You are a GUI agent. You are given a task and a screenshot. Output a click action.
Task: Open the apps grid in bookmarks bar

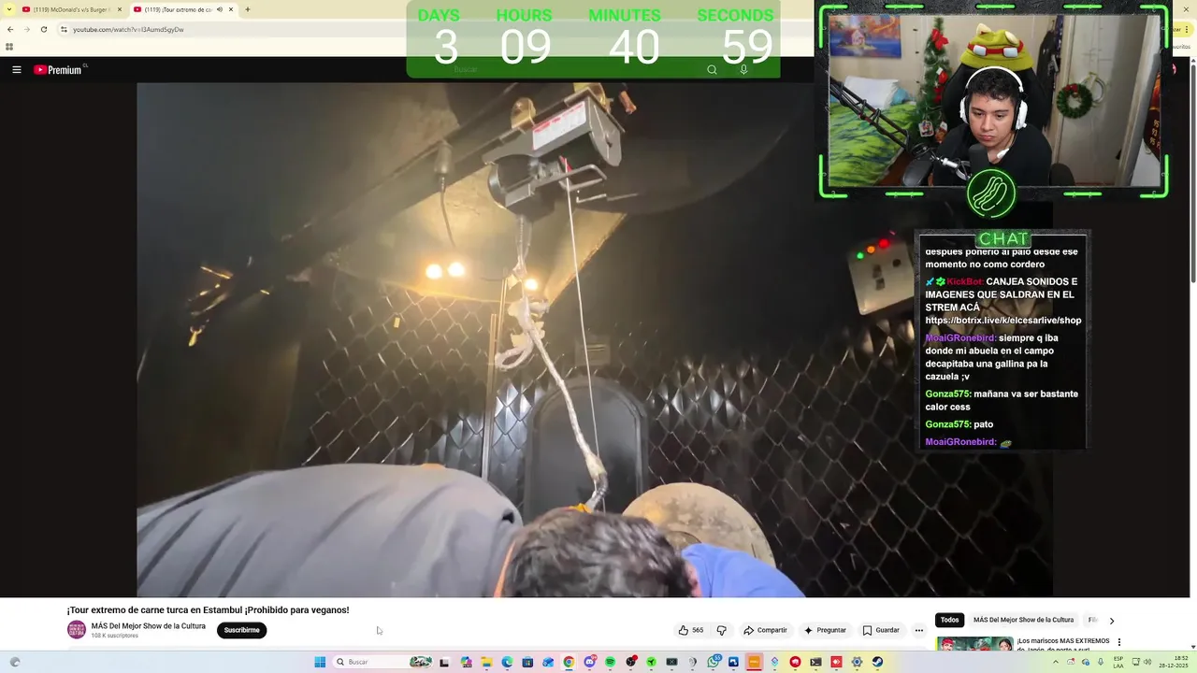pos(9,47)
